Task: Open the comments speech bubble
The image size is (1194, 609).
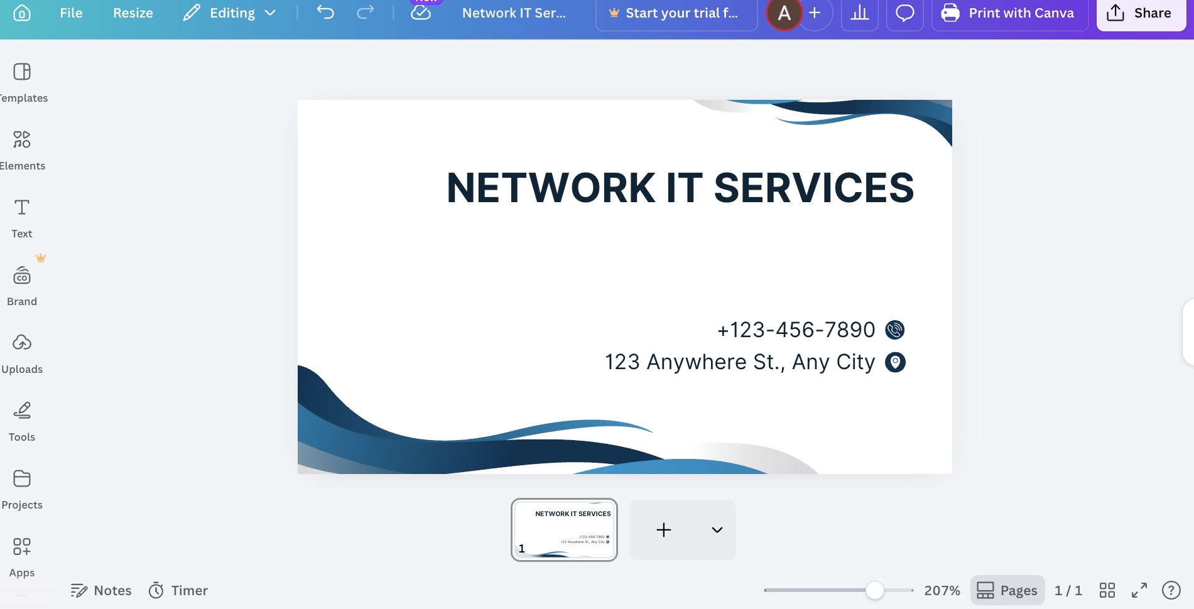Action: 904,13
